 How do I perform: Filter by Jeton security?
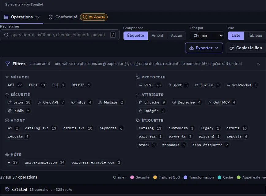click(19, 102)
